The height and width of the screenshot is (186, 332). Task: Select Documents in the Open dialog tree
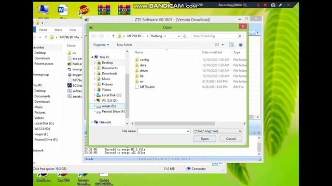[x=109, y=68]
